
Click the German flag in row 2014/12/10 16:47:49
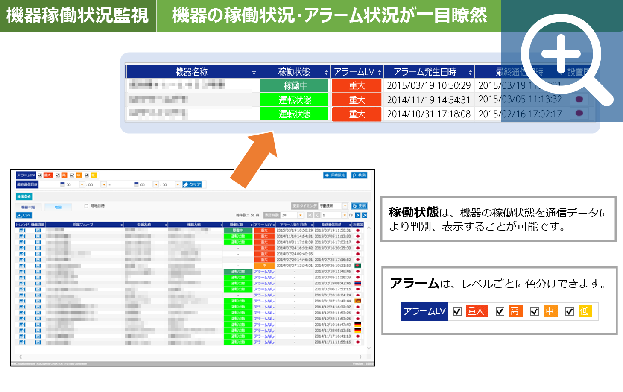click(x=358, y=325)
